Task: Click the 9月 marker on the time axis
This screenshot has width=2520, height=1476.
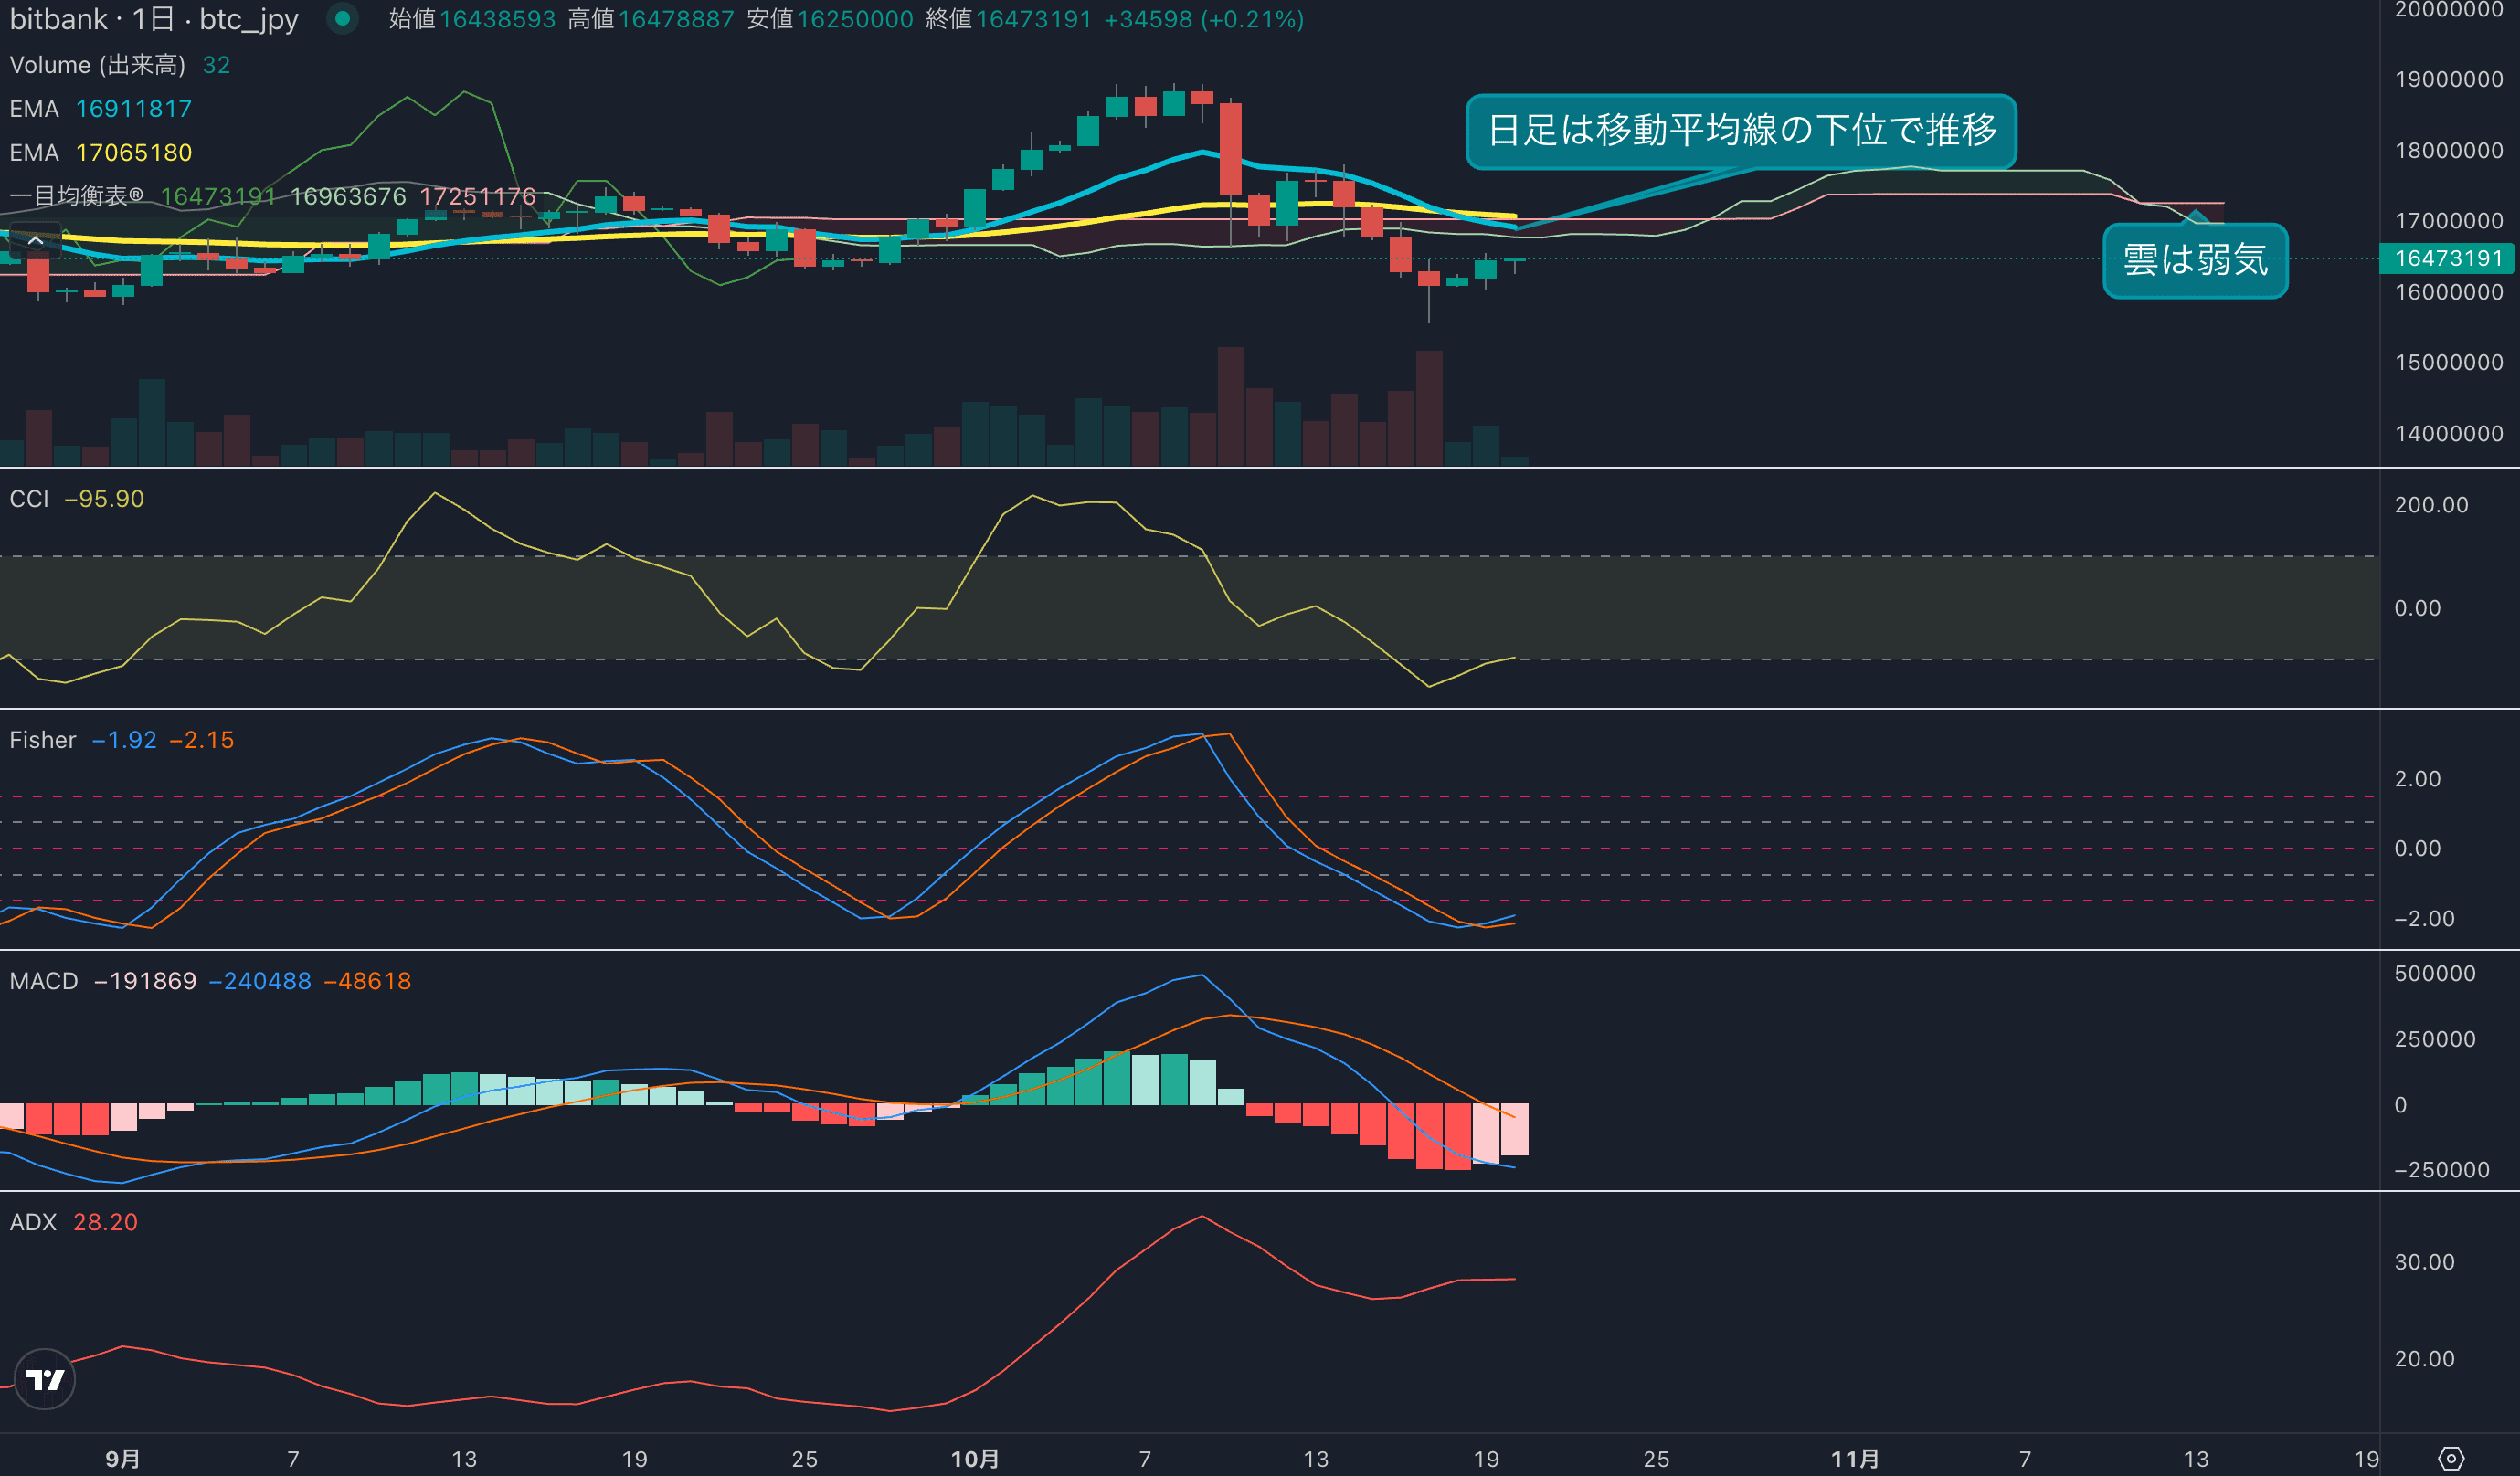Action: tap(122, 1458)
